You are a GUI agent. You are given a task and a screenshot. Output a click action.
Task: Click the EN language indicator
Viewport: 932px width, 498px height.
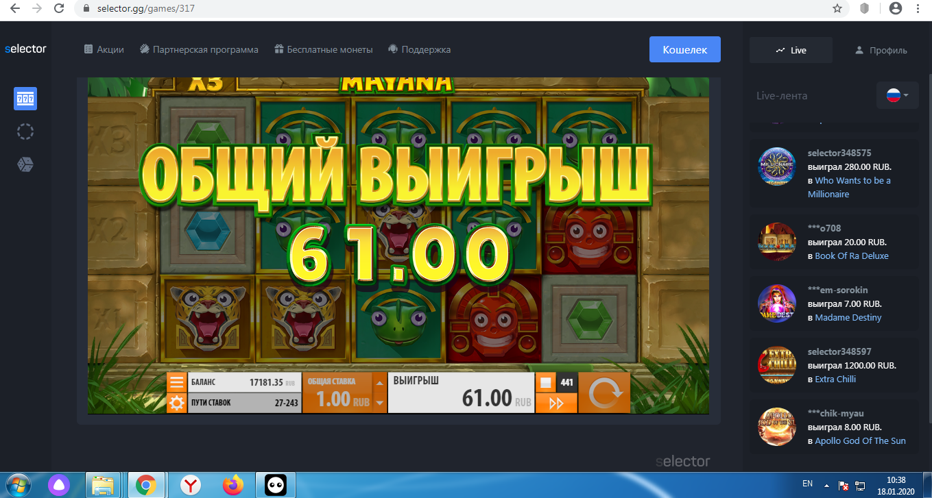coord(807,484)
